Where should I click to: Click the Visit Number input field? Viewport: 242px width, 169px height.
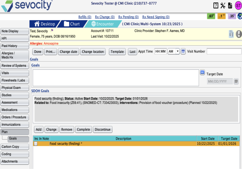pos(224,52)
